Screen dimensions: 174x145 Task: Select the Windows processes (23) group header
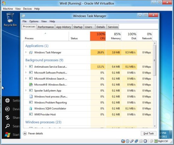pyautogui.click(x=43, y=122)
